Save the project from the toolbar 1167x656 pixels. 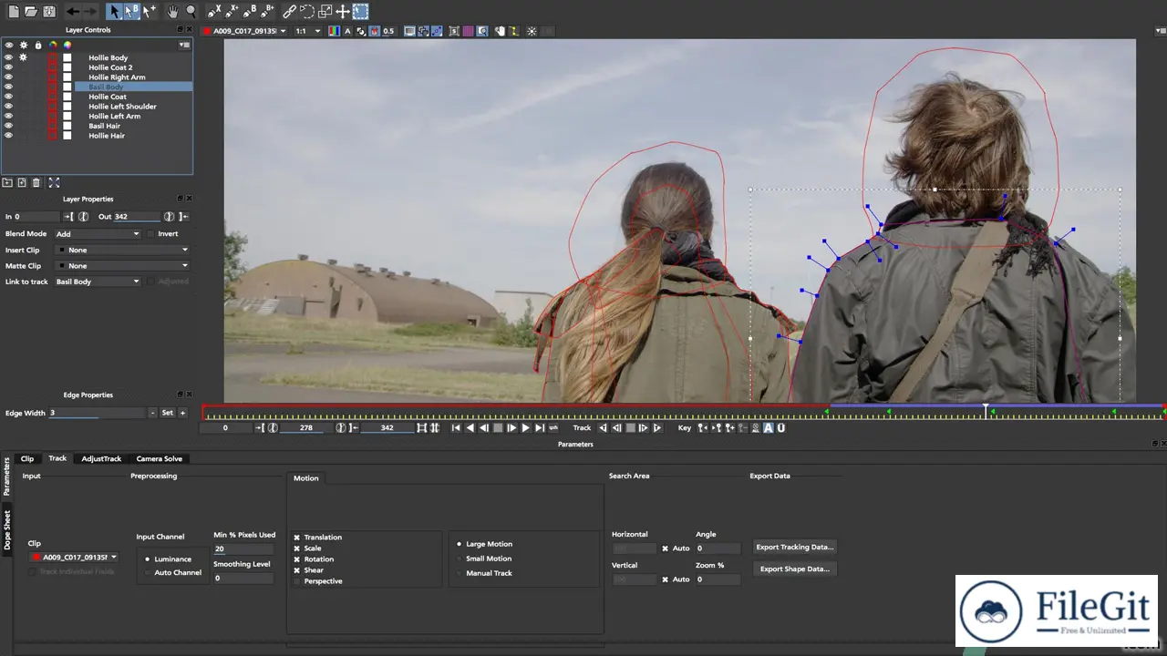[49, 12]
